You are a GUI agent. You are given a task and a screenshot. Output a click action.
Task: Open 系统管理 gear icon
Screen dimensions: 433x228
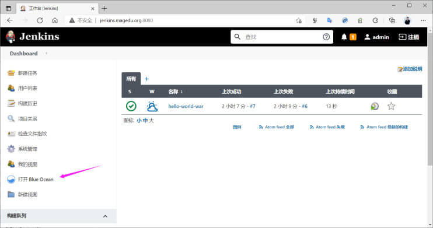click(x=11, y=149)
